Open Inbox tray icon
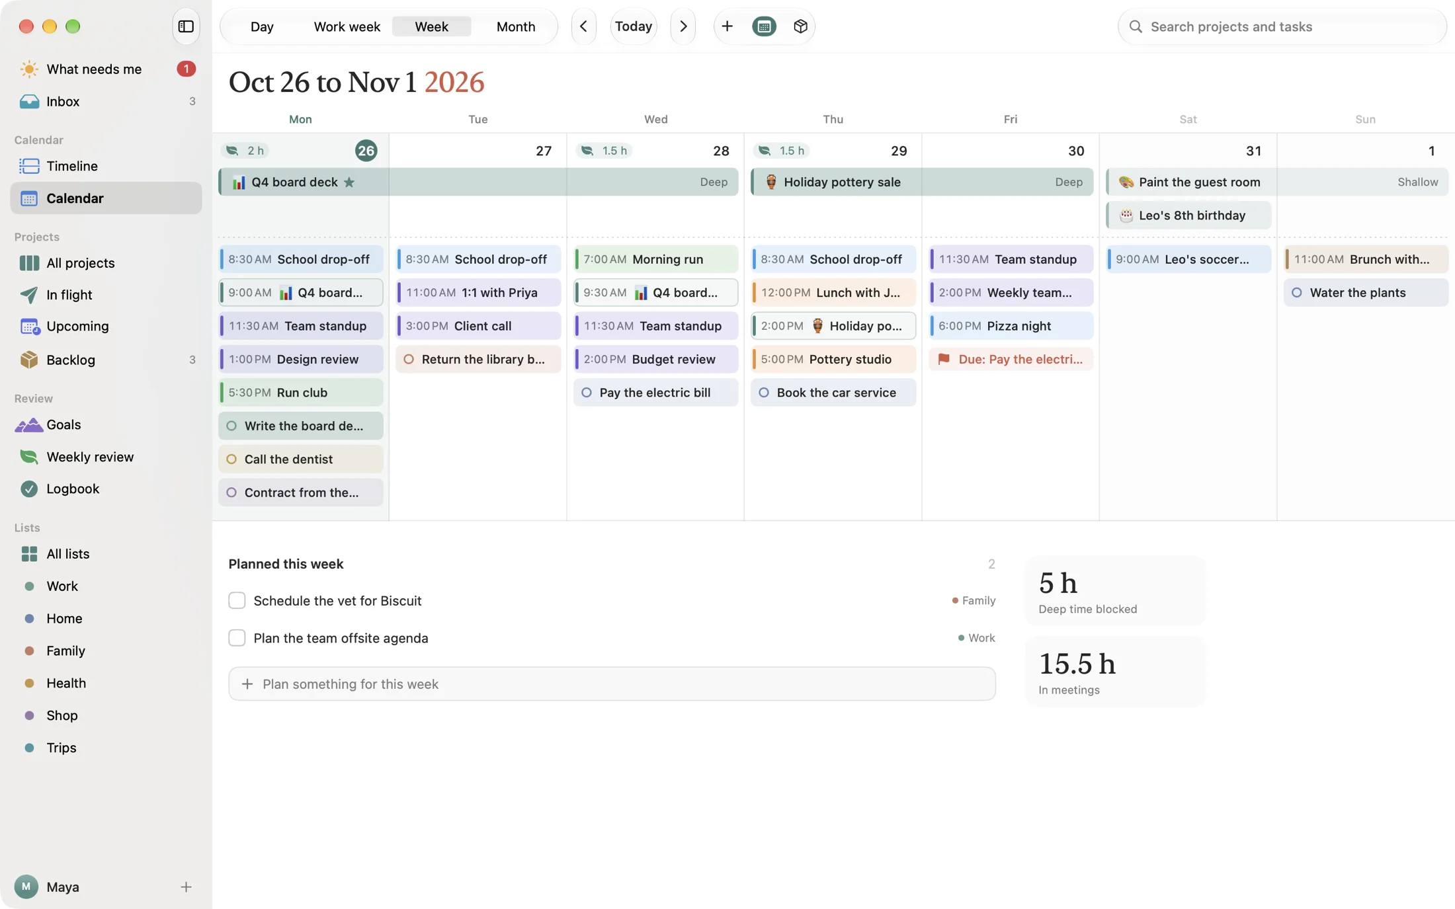The width and height of the screenshot is (1455, 909). (x=29, y=101)
